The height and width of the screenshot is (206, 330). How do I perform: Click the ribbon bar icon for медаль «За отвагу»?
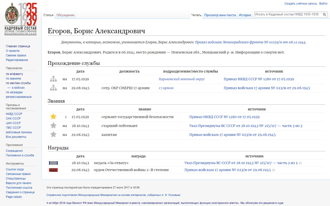pyautogui.click(x=53, y=163)
